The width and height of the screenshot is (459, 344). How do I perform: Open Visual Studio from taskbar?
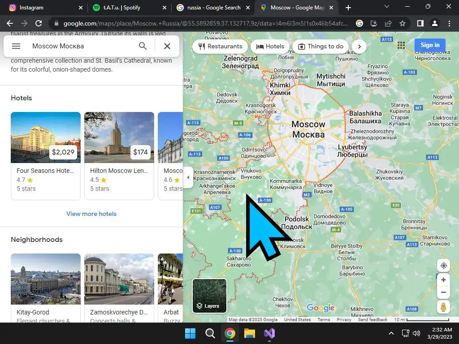269,333
